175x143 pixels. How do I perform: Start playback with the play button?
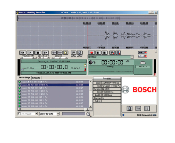click(x=30, y=52)
